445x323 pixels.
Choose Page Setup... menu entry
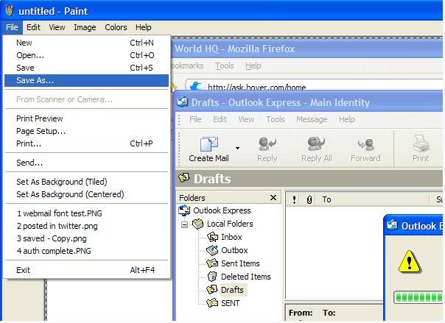86,131
